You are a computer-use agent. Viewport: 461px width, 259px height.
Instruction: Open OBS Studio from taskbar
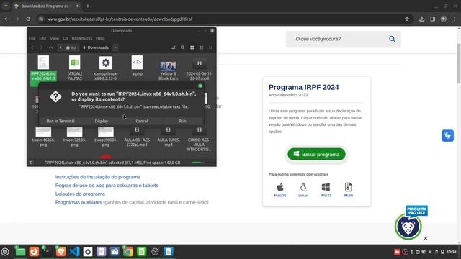point(155,252)
